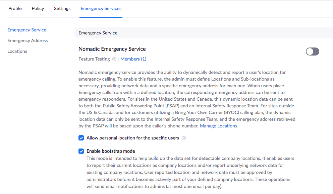The height and width of the screenshot is (194, 333).
Task: Switch to the Policy tab
Action: pyautogui.click(x=38, y=9)
